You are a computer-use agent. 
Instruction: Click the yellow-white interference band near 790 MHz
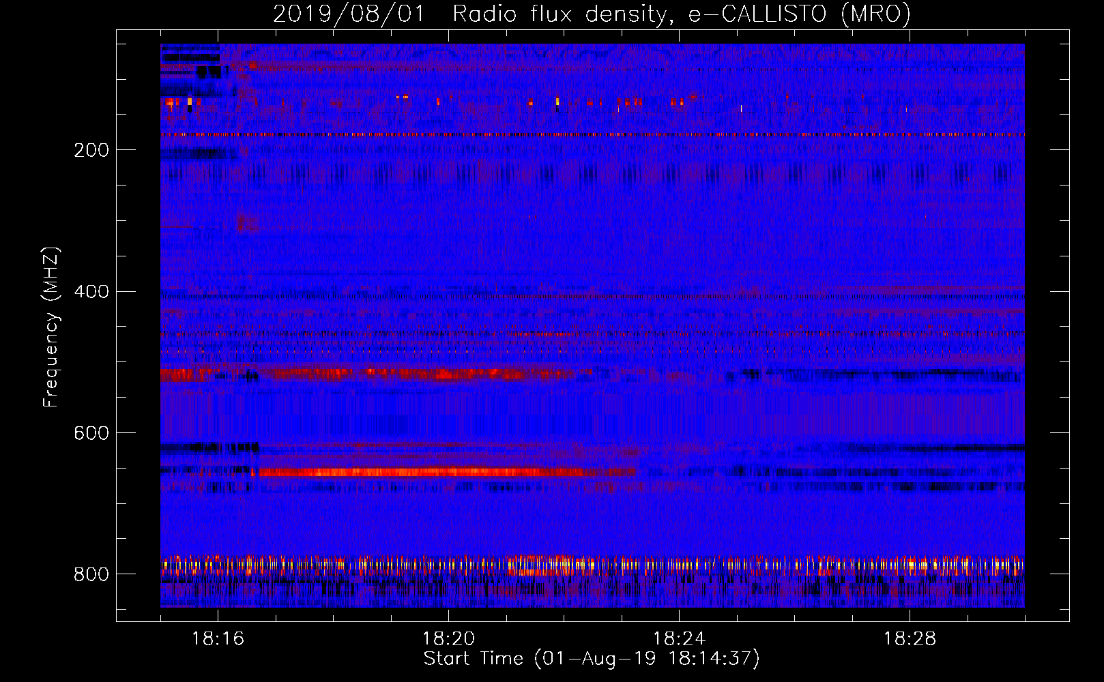[x=592, y=565]
